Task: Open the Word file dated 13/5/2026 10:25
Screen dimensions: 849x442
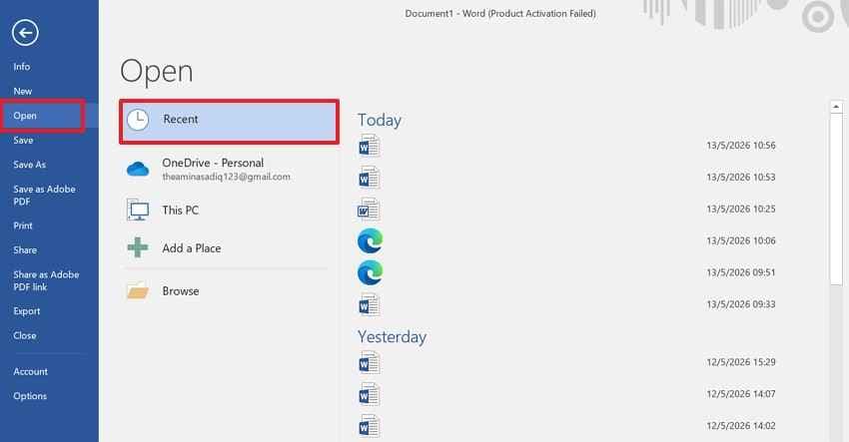Action: (x=370, y=210)
